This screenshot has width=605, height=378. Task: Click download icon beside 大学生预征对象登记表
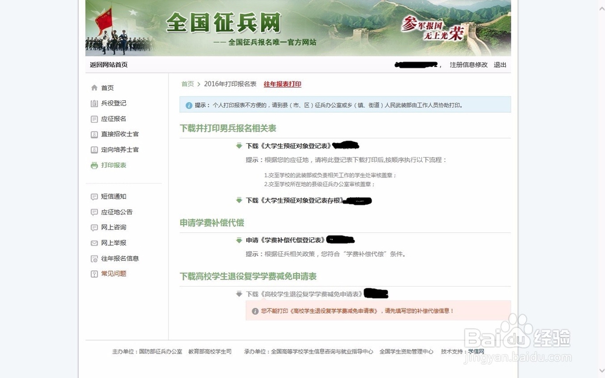tap(238, 145)
